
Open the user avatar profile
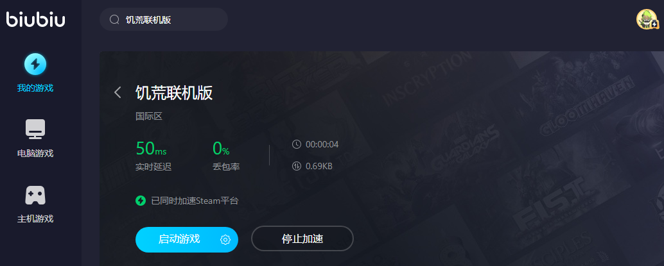pyautogui.click(x=647, y=19)
